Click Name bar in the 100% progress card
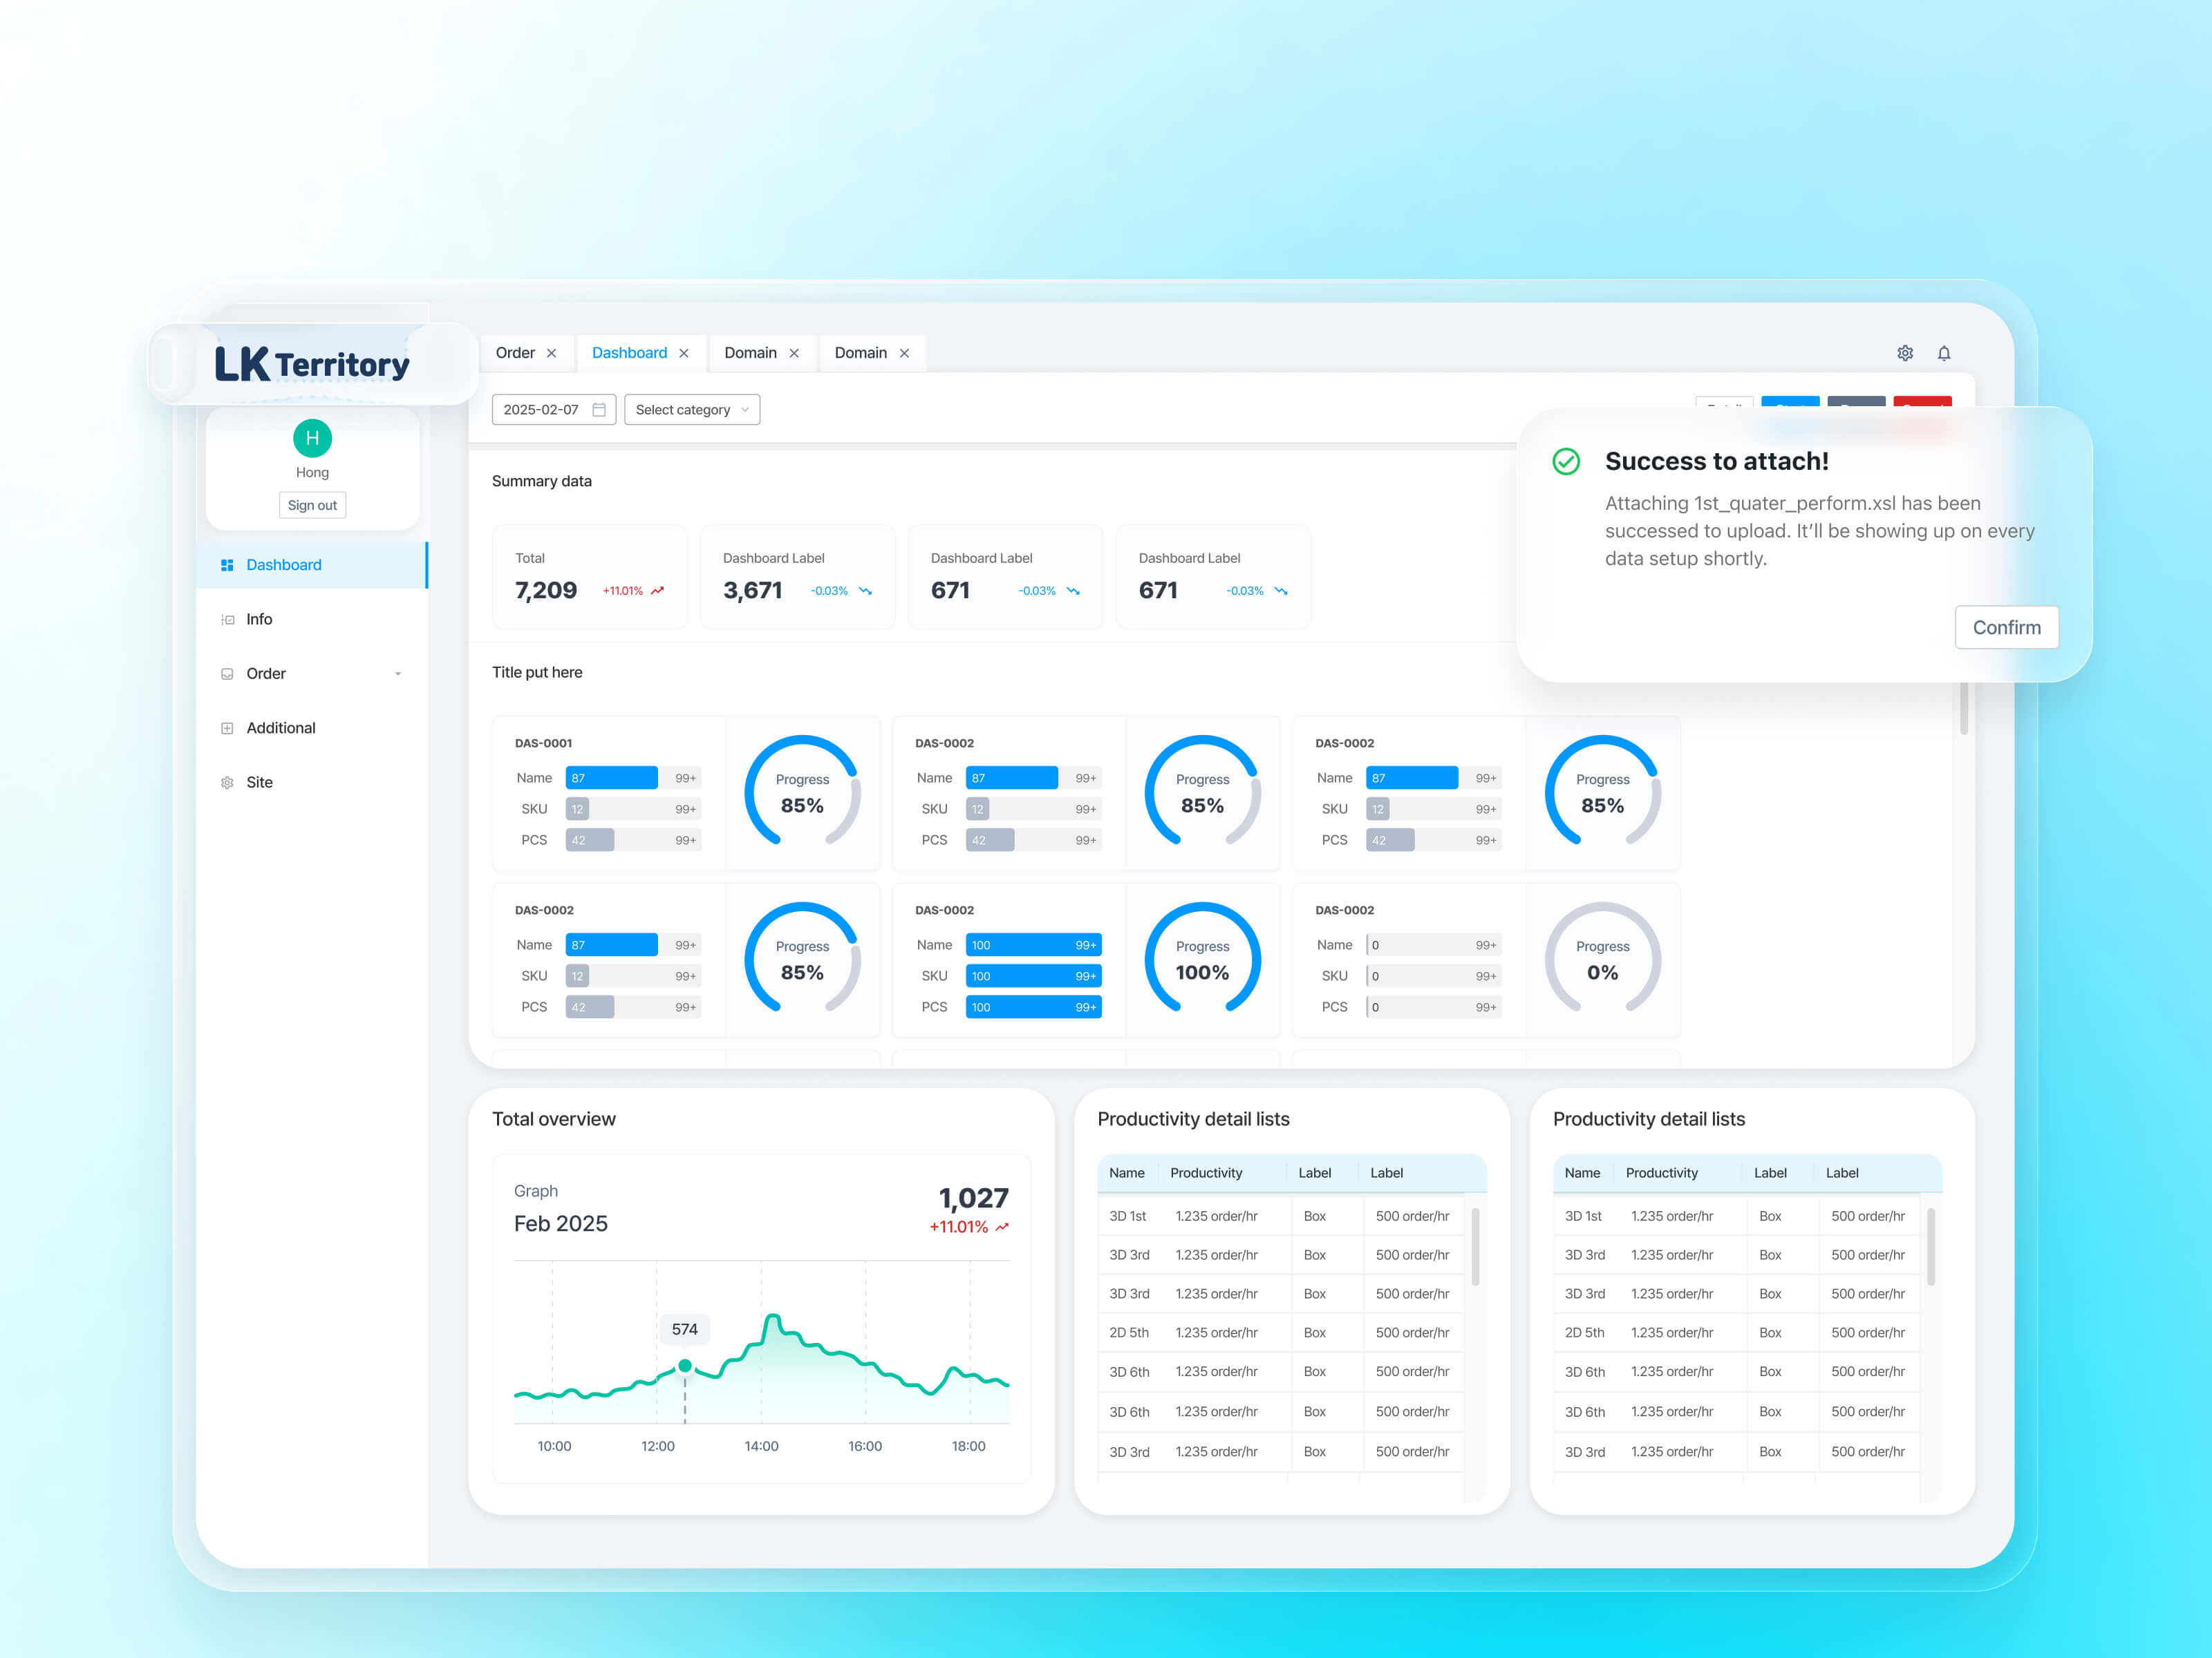2212x1658 pixels. tap(1034, 946)
